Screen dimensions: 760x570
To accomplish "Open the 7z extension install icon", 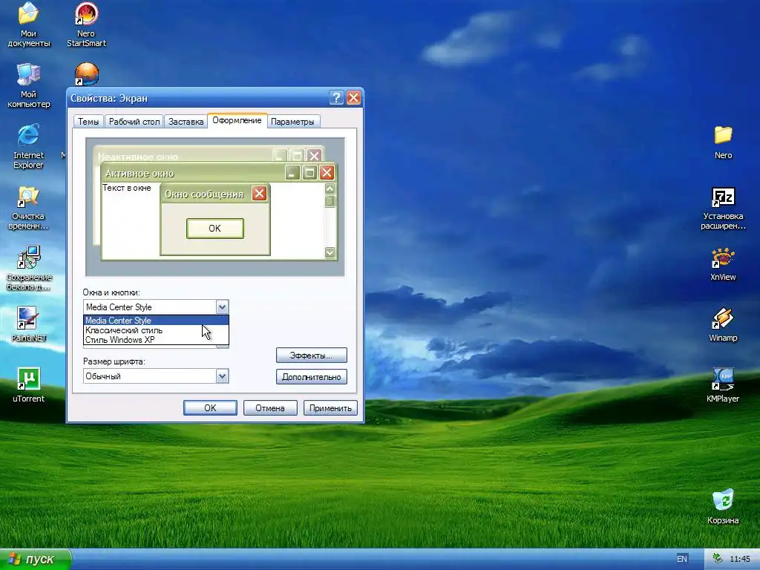I will coord(723,209).
